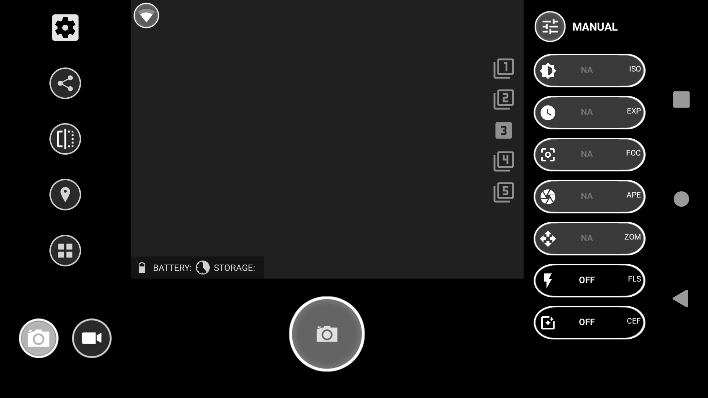Select photo camera mode button
This screenshot has height=398, width=708.
[39, 338]
